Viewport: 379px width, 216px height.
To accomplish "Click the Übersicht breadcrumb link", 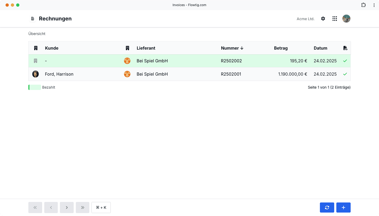I will tap(37, 34).
